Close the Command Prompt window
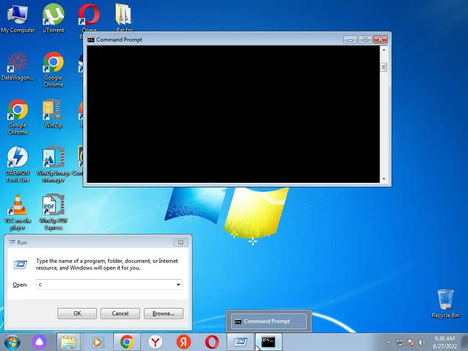The height and width of the screenshot is (351, 468). (380, 39)
